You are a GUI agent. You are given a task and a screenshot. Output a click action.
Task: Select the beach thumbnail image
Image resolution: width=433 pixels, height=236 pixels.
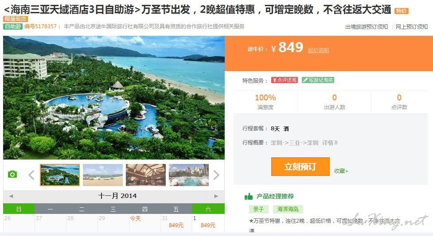tap(103, 175)
